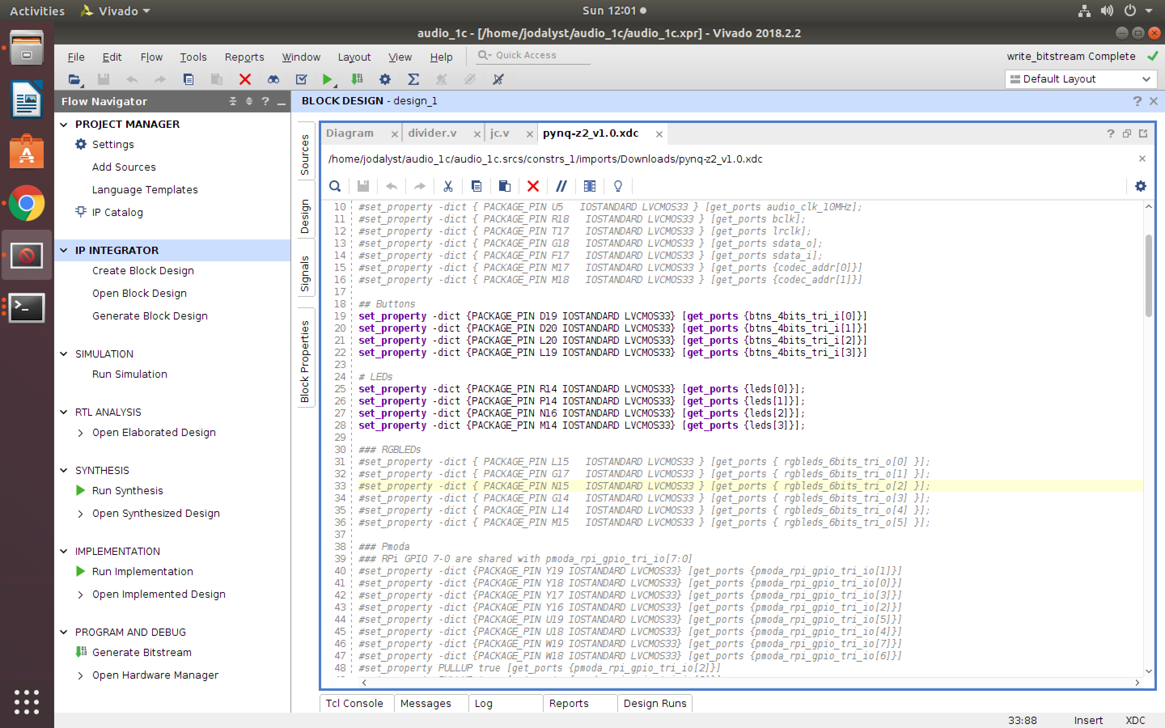Open editor settings gear icon
The width and height of the screenshot is (1165, 728).
click(x=1140, y=186)
